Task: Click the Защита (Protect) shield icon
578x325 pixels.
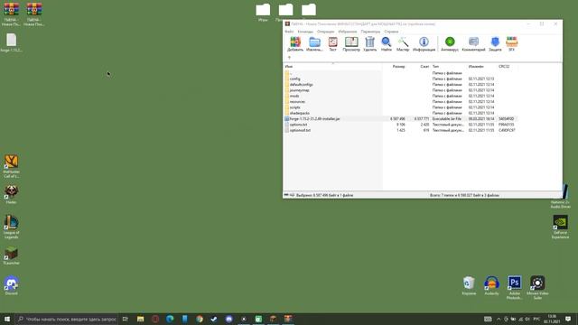Action: click(x=495, y=44)
